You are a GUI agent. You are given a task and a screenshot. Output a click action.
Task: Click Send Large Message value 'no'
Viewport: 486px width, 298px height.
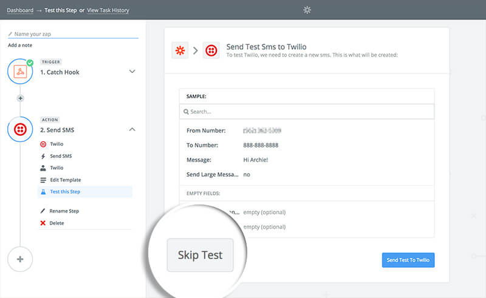coord(247,174)
